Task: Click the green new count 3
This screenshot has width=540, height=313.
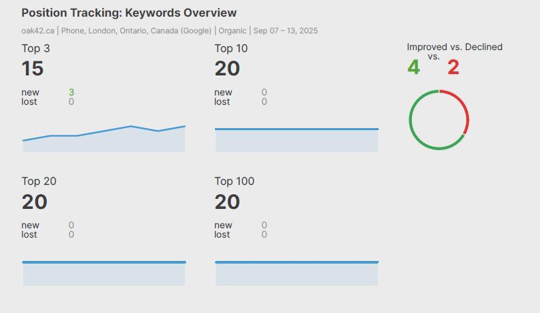Action: [x=71, y=92]
